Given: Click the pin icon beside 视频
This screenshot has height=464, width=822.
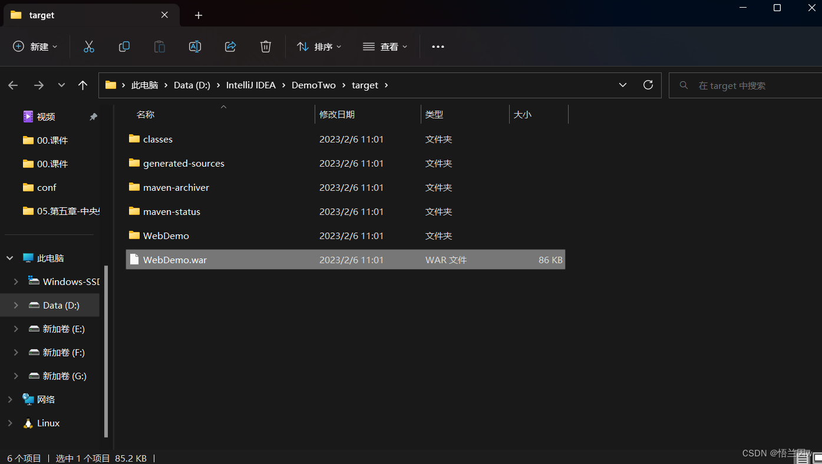Looking at the screenshot, I should pyautogui.click(x=93, y=117).
